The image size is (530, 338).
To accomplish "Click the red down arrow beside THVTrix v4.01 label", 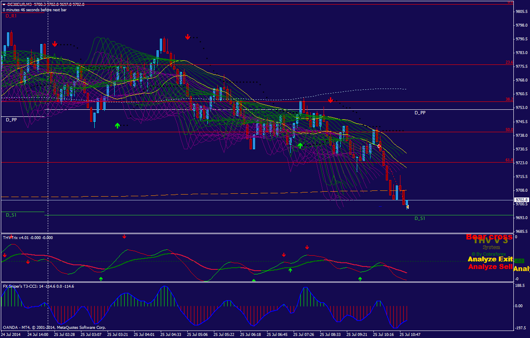I will [x=124, y=237].
